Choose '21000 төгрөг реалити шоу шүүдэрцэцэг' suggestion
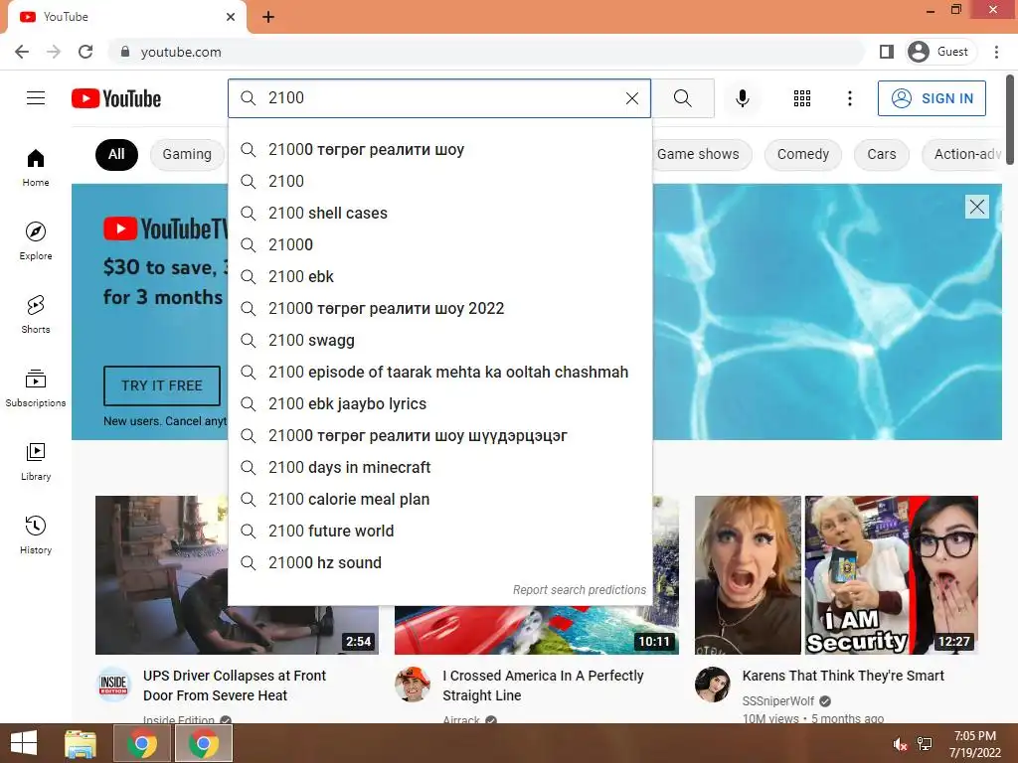Screen dimensions: 1018x763 tap(439, 435)
